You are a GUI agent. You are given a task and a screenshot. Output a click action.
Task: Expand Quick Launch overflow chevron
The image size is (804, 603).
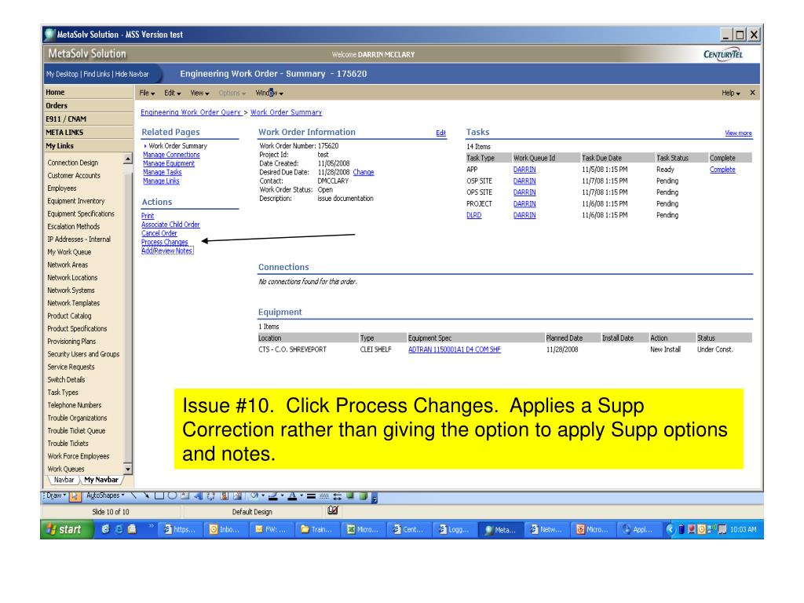[152, 525]
